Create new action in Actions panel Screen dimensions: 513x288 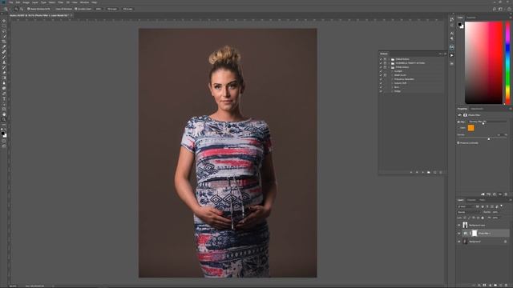[434, 172]
